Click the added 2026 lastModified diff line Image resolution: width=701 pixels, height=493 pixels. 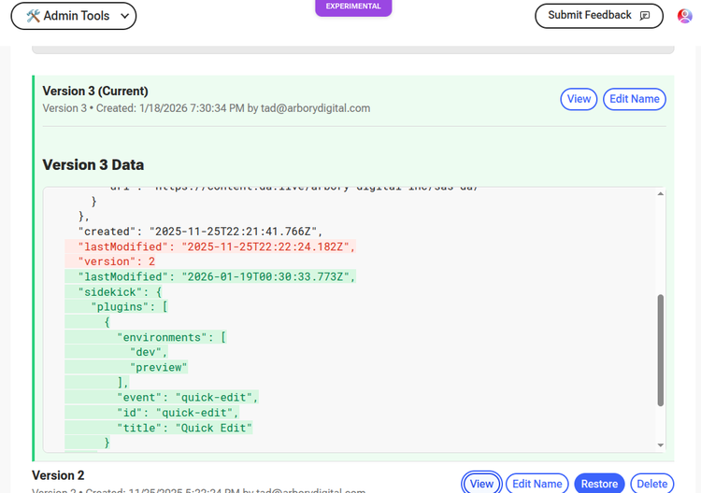tap(217, 277)
